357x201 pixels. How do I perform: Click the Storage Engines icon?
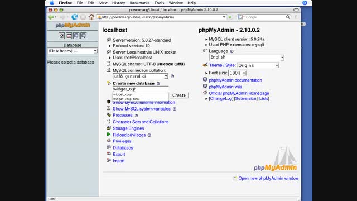coord(109,128)
